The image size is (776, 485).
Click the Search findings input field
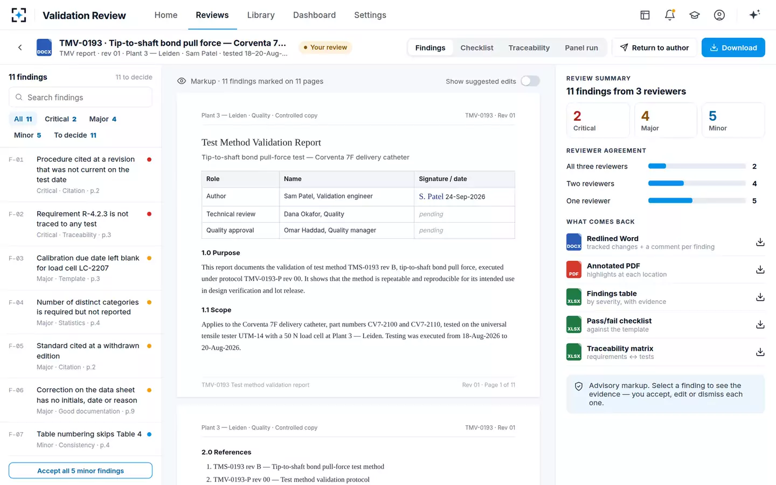(x=80, y=98)
